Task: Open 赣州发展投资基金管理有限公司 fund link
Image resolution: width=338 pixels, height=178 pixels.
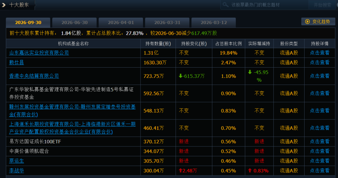Action: 72,110
